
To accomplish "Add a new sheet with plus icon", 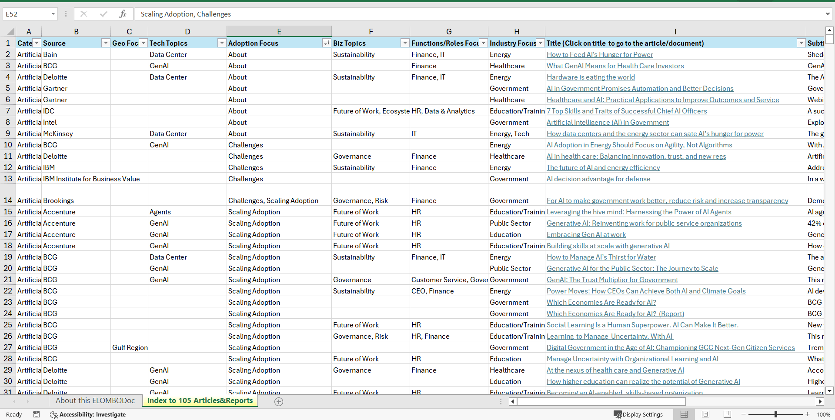I will pyautogui.click(x=279, y=402).
